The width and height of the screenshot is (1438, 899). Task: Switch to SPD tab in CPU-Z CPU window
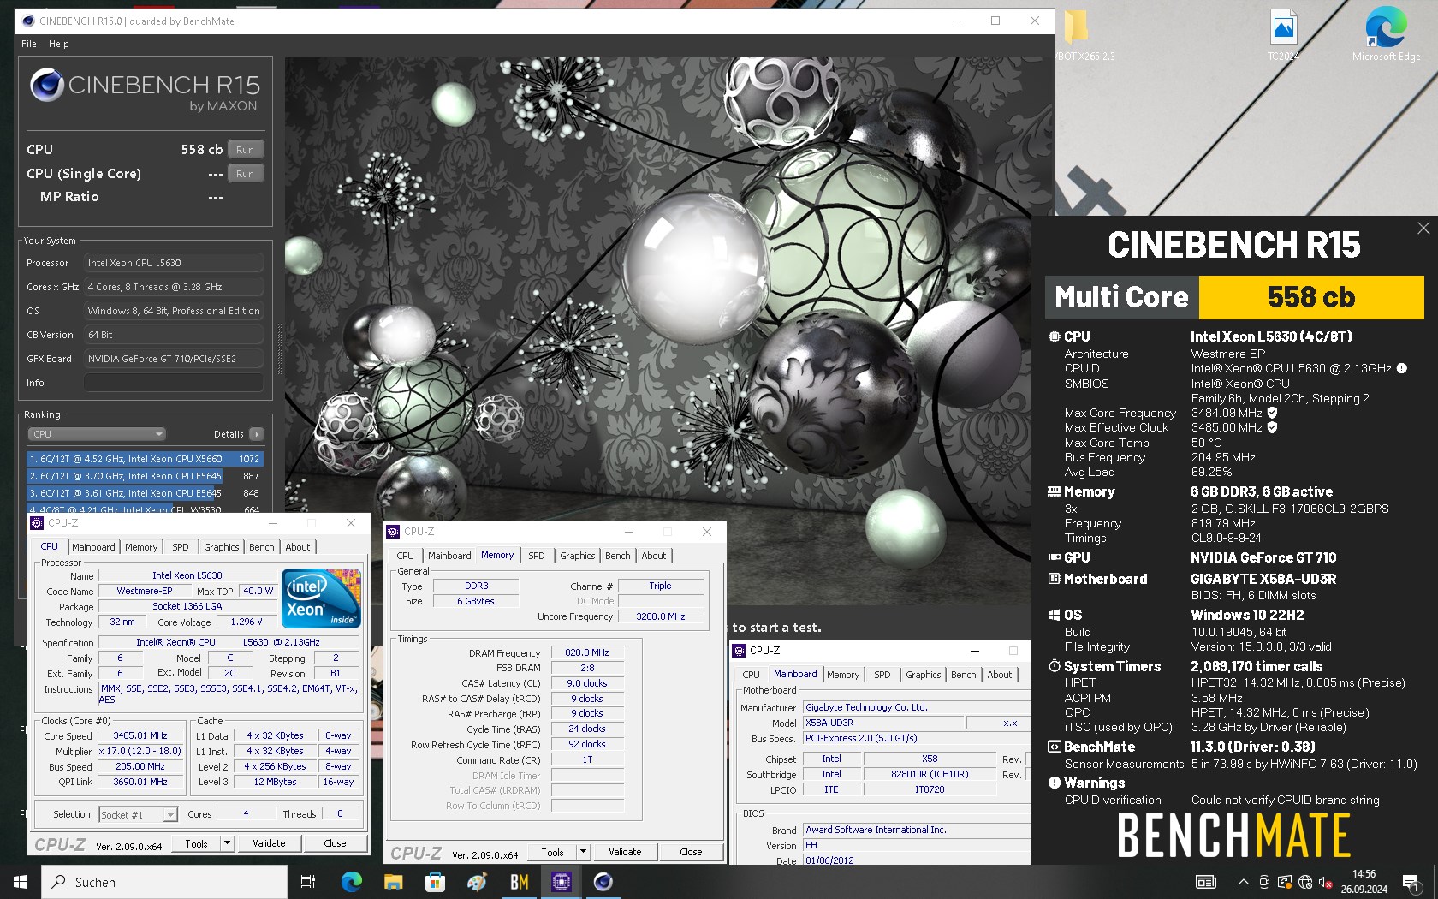[x=181, y=547]
